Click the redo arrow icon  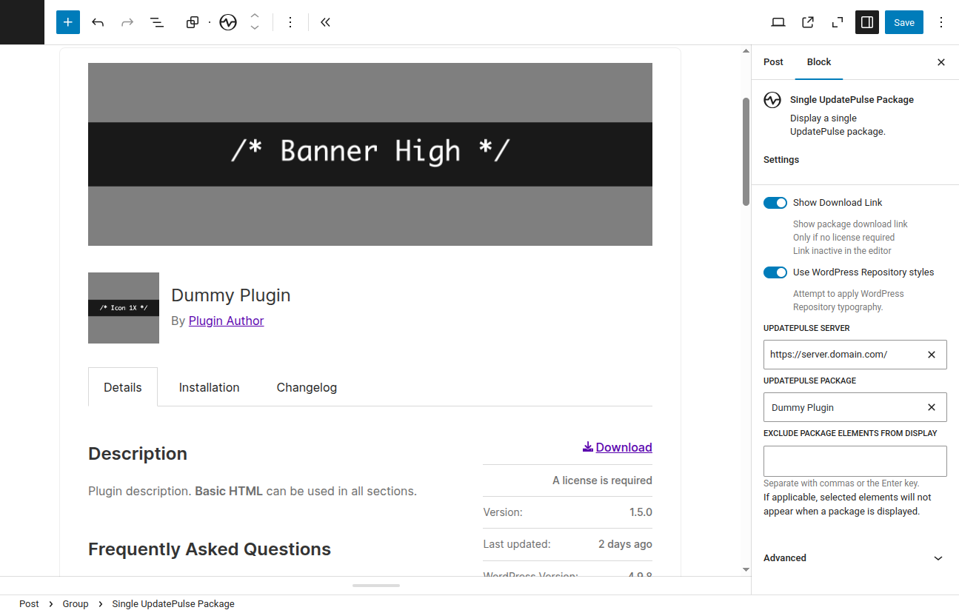tap(127, 22)
